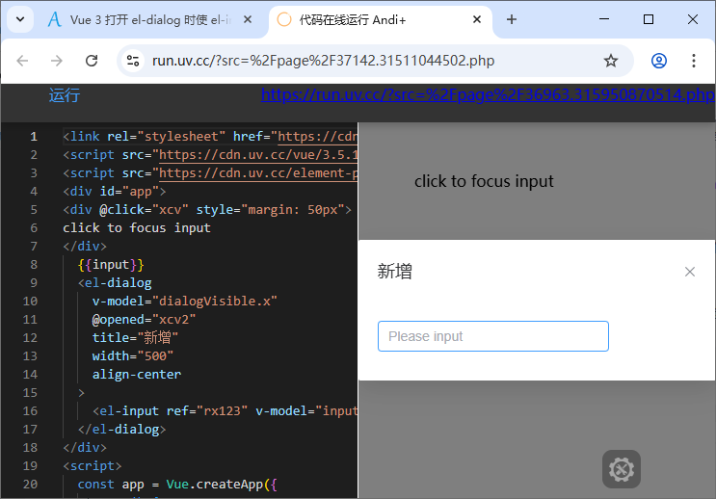Open a new browser tab

click(x=512, y=19)
